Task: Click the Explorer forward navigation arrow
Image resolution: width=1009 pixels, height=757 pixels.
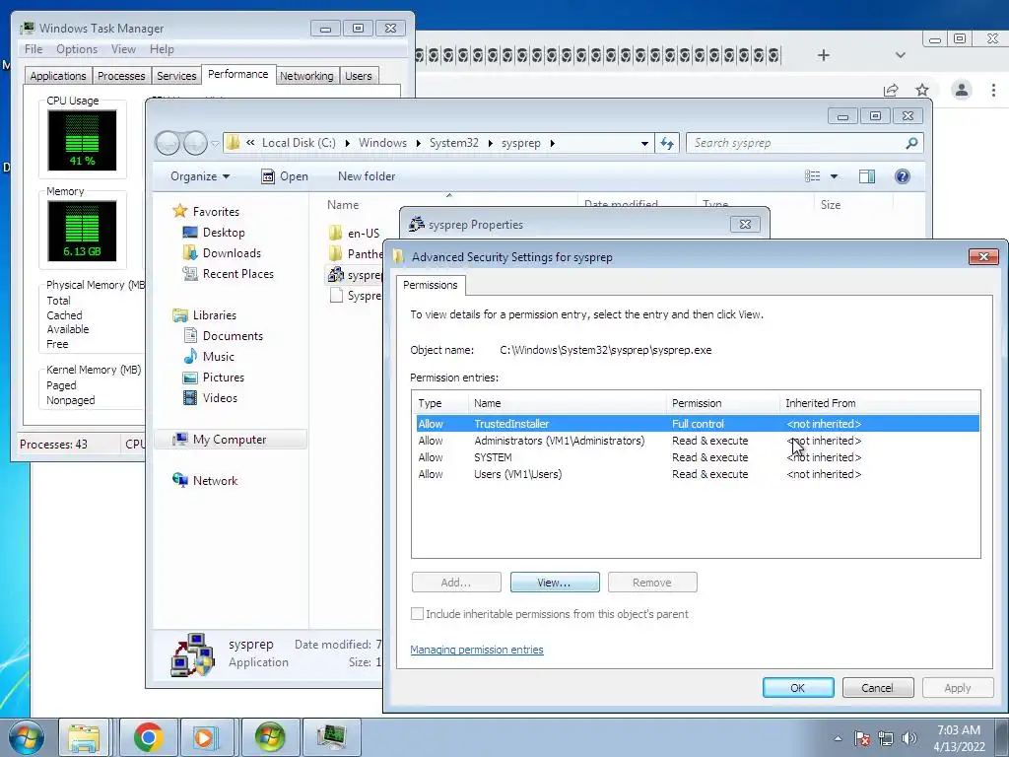Action: pos(195,143)
